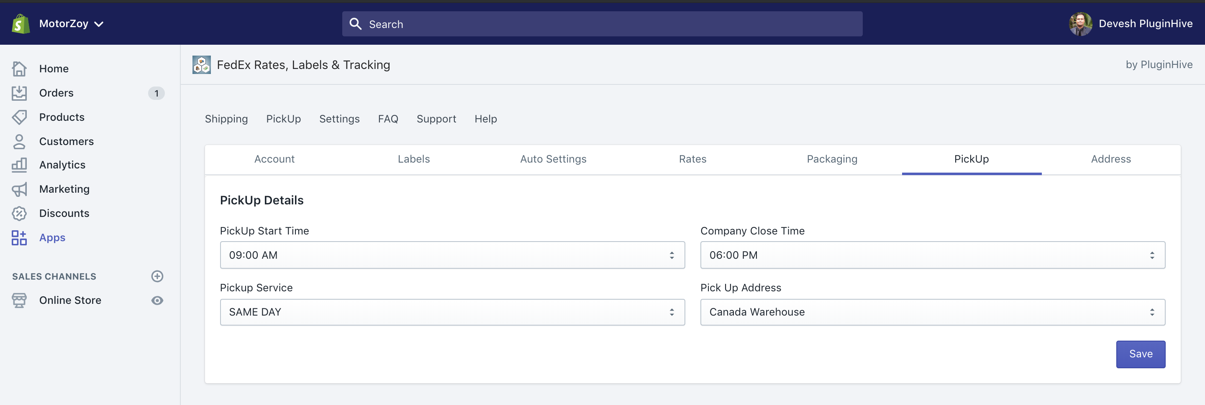Screen dimensions: 1205x405
Task: Click the Orders inbox icon
Action: click(19, 93)
